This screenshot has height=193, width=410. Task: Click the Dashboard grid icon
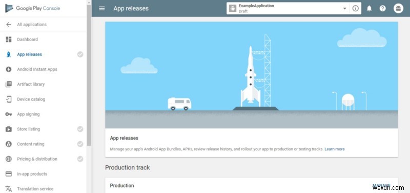click(9, 40)
